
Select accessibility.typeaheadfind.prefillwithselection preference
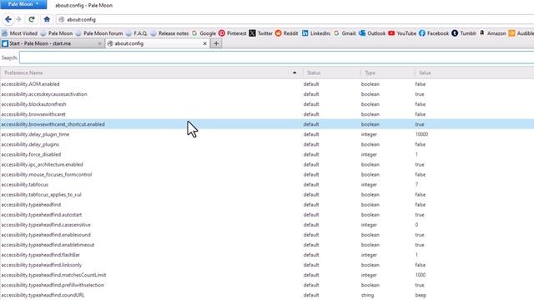[x=267, y=285]
